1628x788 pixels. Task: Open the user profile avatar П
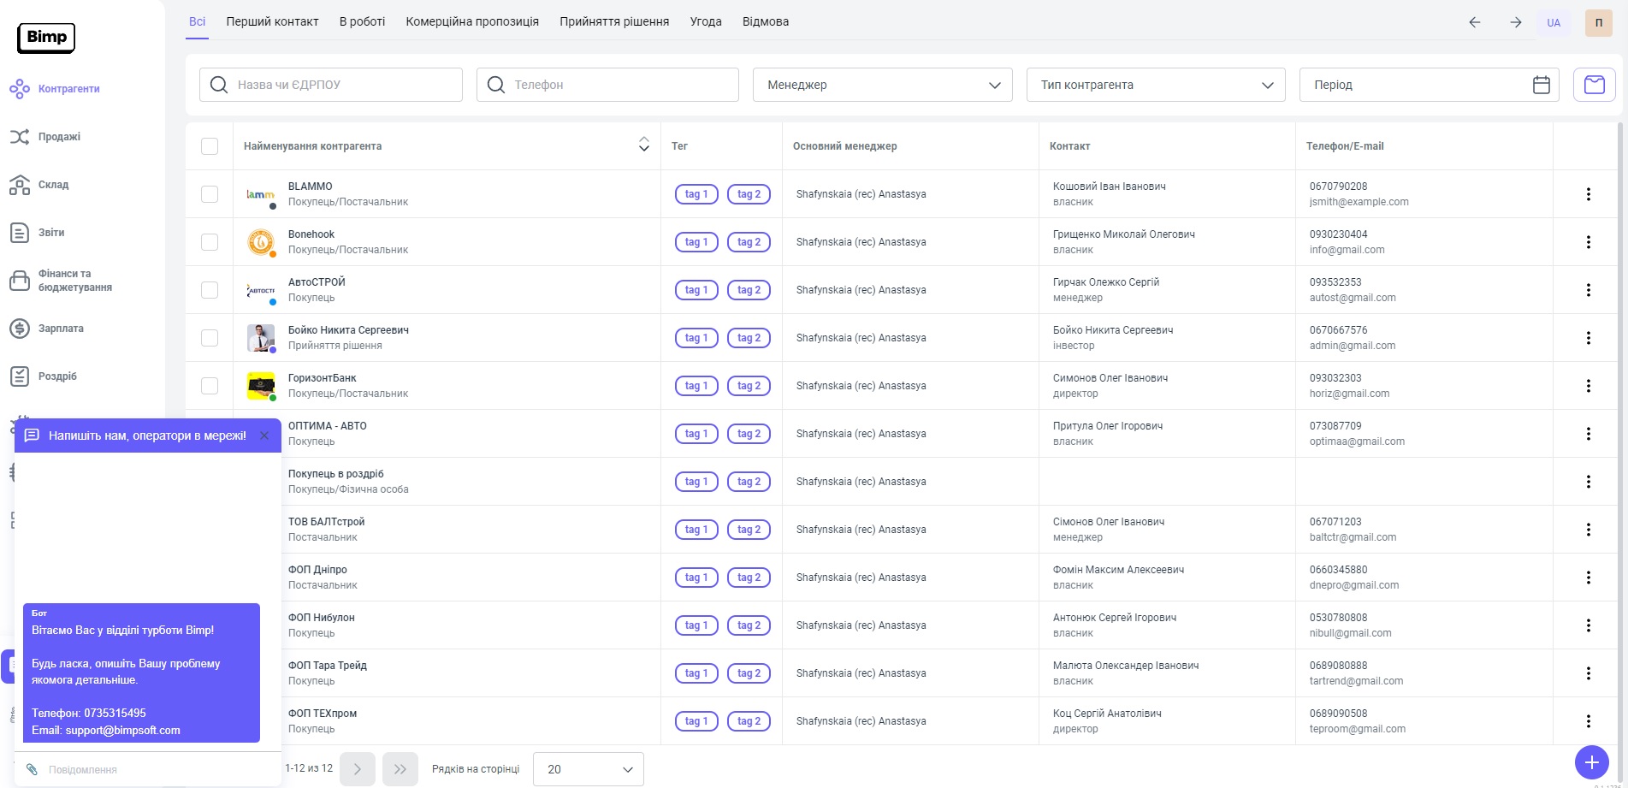coord(1599,23)
